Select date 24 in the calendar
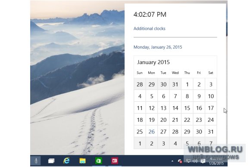The height and width of the screenshot is (167, 250). pyautogui.click(x=211, y=120)
